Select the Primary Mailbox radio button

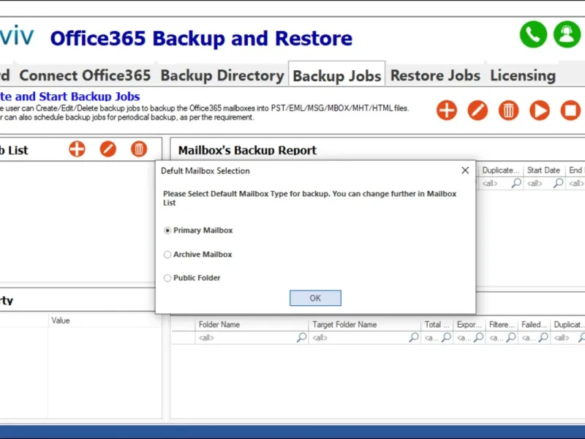pyautogui.click(x=167, y=230)
